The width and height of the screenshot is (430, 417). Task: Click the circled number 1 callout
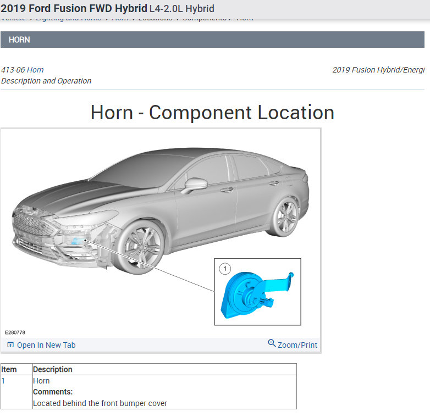[225, 269]
